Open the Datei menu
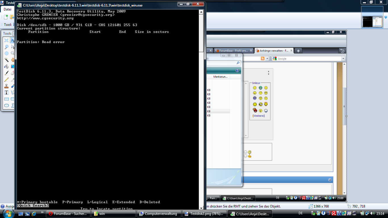The image size is (388, 218). (7, 9)
